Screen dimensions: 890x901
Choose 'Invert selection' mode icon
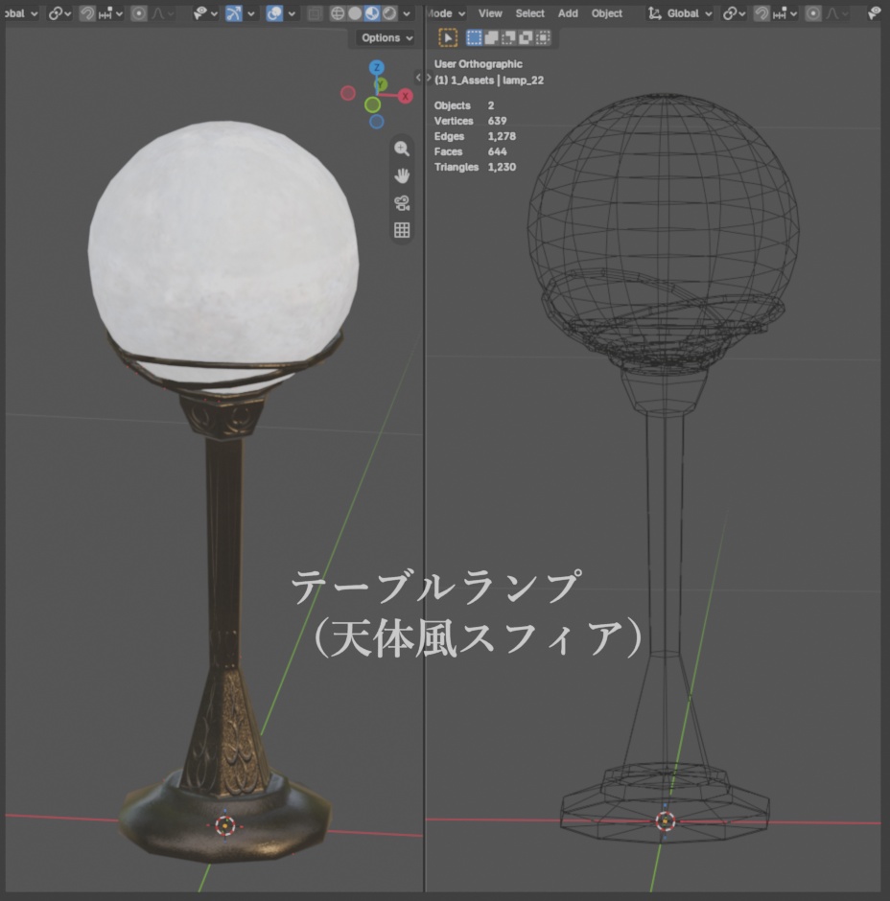[x=526, y=38]
